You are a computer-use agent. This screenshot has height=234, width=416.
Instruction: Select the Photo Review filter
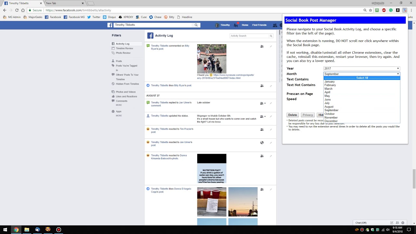tap(123, 53)
